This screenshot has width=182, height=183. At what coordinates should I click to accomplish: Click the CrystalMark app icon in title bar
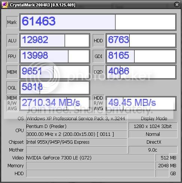(x=4, y=5)
